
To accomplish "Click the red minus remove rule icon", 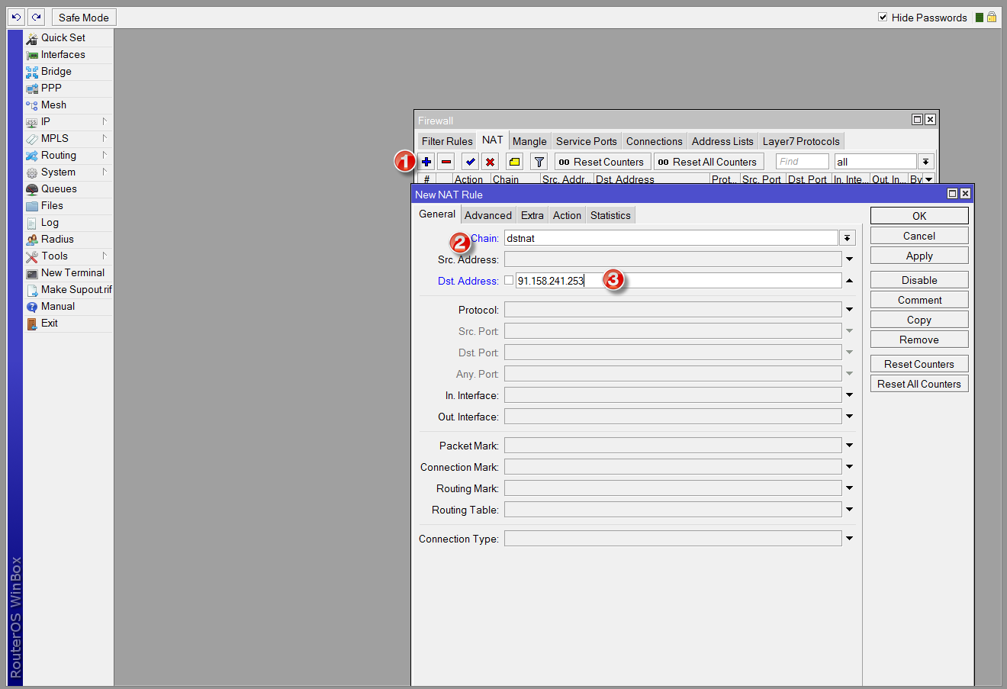I will click(x=446, y=162).
